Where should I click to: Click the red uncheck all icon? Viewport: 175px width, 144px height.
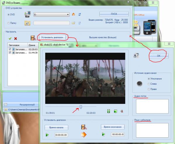tap(15, 39)
